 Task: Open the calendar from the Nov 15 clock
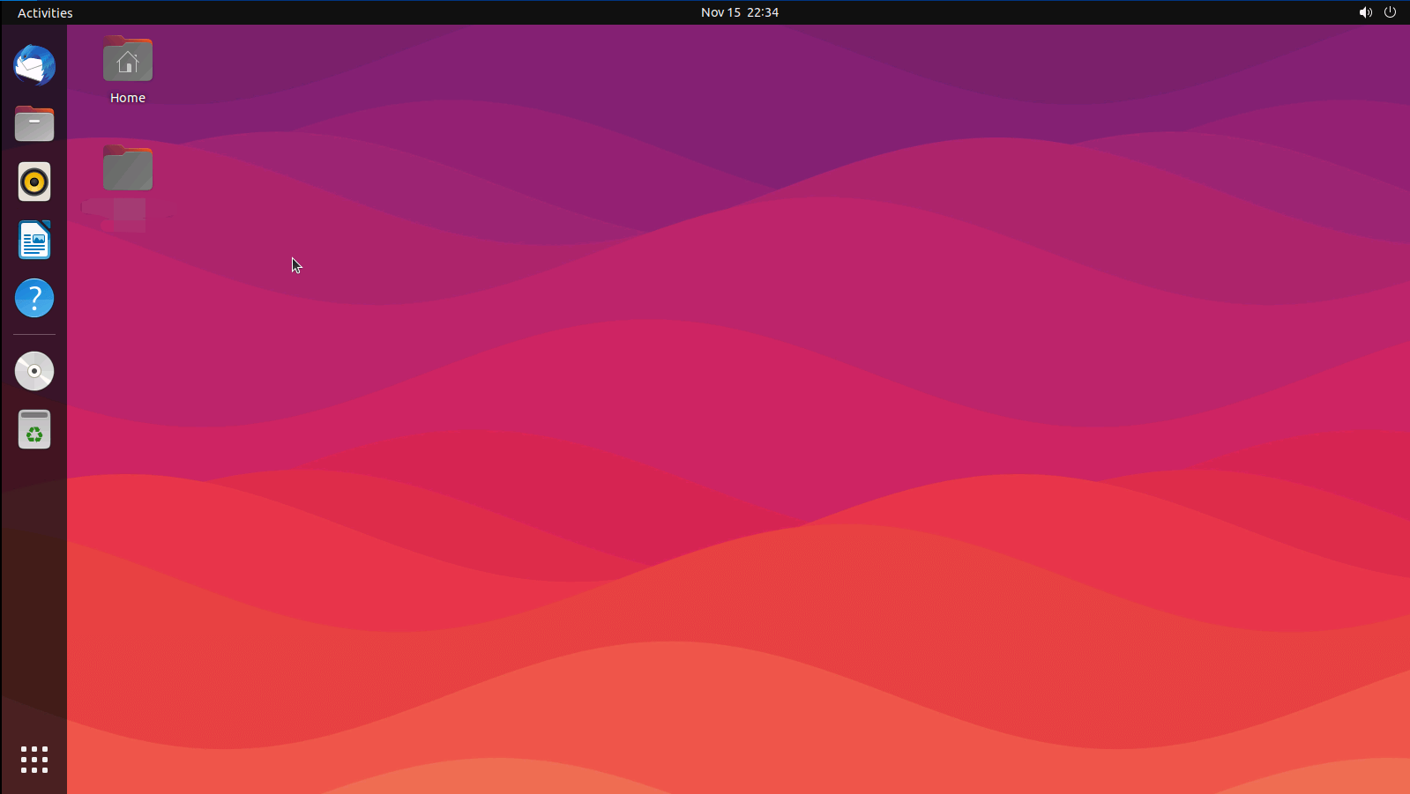point(739,12)
